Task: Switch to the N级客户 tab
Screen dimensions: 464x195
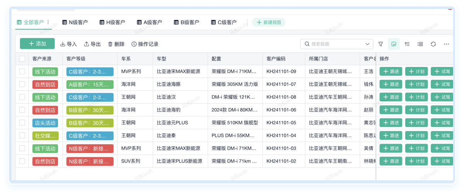Action: click(x=75, y=22)
